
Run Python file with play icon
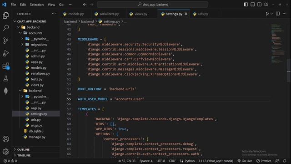coord(267,14)
